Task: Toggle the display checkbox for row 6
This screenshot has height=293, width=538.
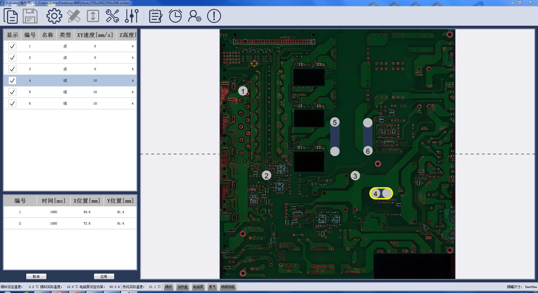Action: 12,103
